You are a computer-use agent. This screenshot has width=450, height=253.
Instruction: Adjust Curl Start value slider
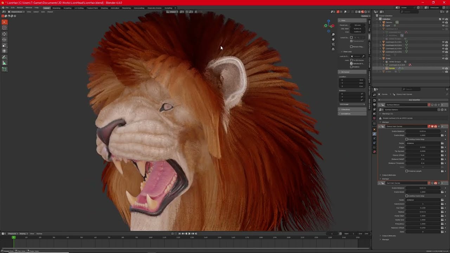click(x=423, y=208)
